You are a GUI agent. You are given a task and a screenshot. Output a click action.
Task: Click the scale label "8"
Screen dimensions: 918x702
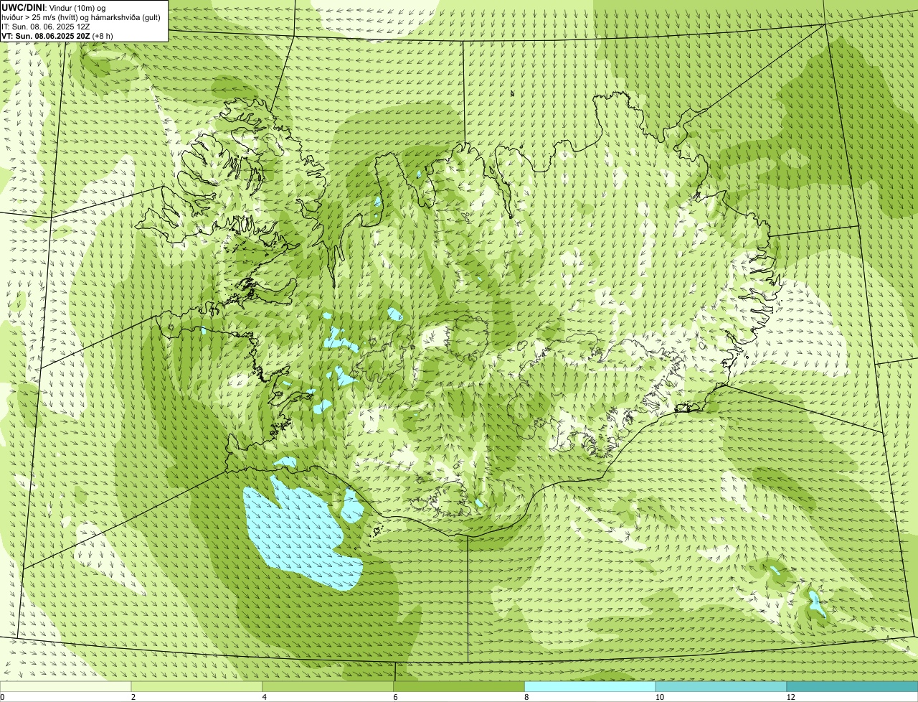[x=526, y=697]
